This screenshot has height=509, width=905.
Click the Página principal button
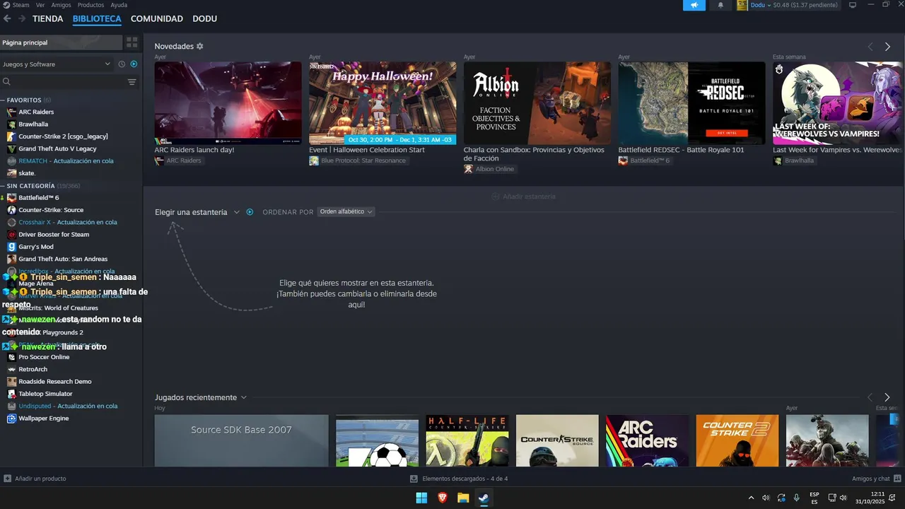(62, 42)
